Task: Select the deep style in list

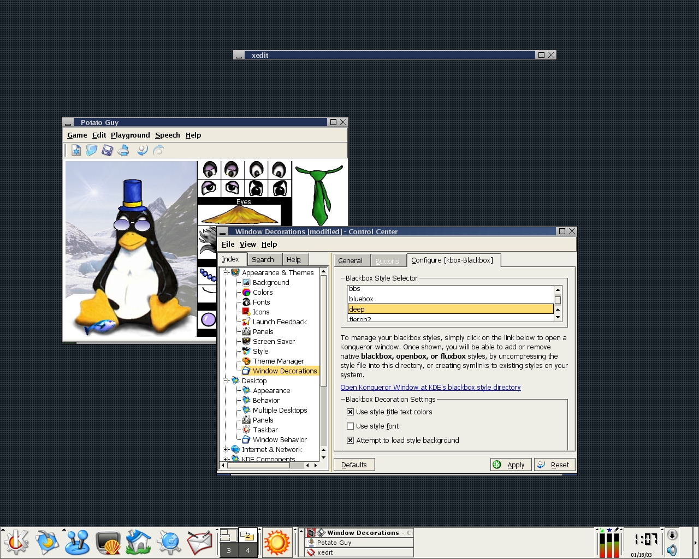Action: coord(451,309)
